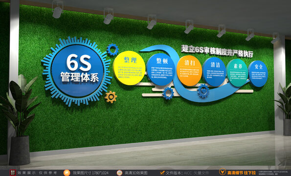Click the 高清细节 往下拉 label
Screen dimensions: 291x176
tap(242, 173)
